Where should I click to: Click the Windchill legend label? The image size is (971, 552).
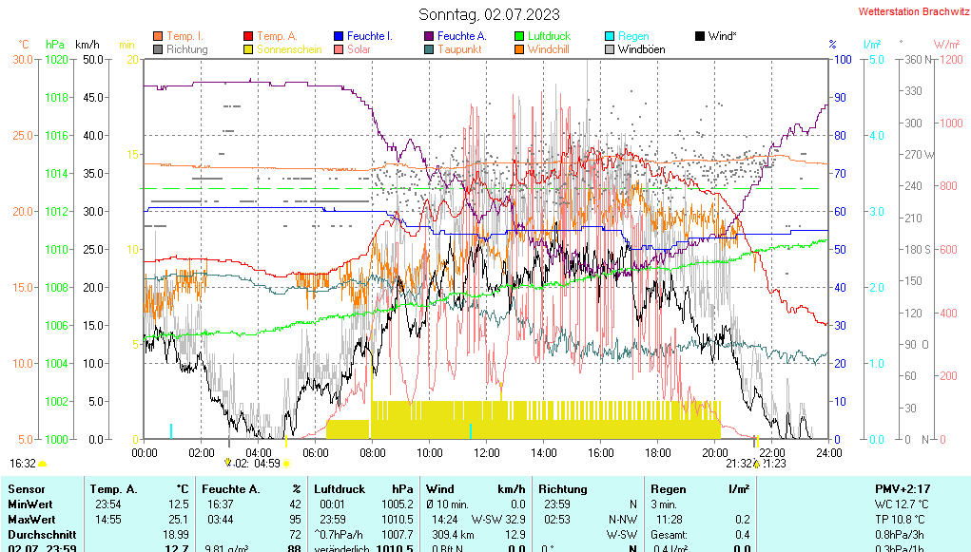pos(548,48)
